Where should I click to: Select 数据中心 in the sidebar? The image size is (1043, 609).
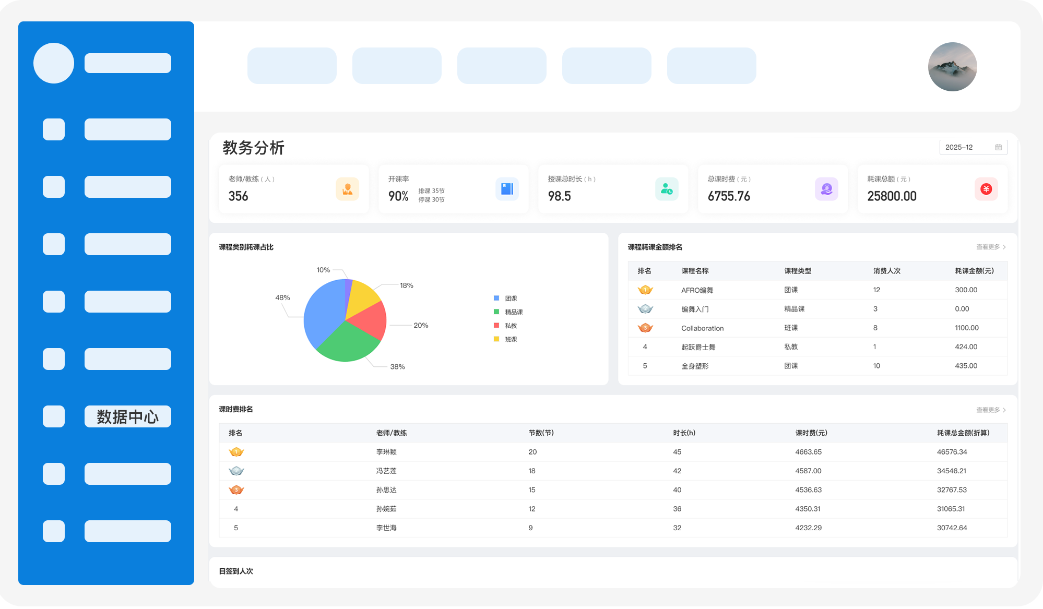coord(127,416)
